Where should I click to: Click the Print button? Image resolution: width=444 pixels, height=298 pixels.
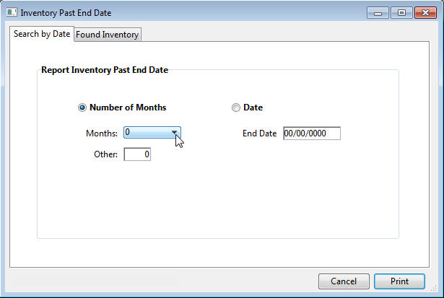click(x=399, y=281)
